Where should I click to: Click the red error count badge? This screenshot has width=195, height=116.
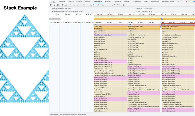187,2
